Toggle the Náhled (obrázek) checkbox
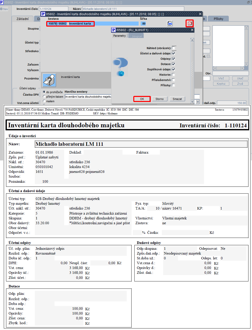The width and height of the screenshot is (252, 330). pyautogui.click(x=173, y=48)
